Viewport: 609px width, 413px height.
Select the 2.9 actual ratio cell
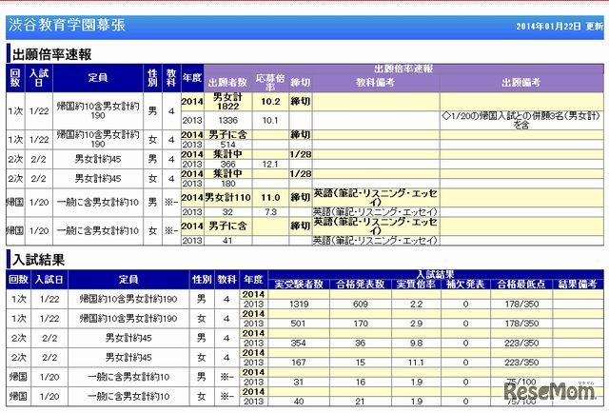coord(416,324)
